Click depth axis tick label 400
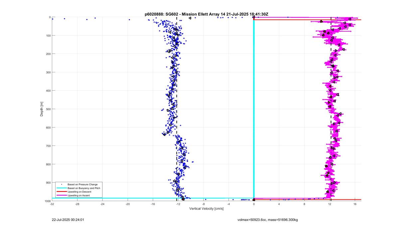Screen dimensions: 399x226 pyautogui.click(x=48, y=91)
